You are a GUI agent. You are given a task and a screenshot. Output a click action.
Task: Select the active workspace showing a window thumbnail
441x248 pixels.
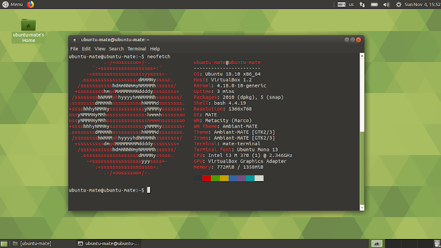377,243
